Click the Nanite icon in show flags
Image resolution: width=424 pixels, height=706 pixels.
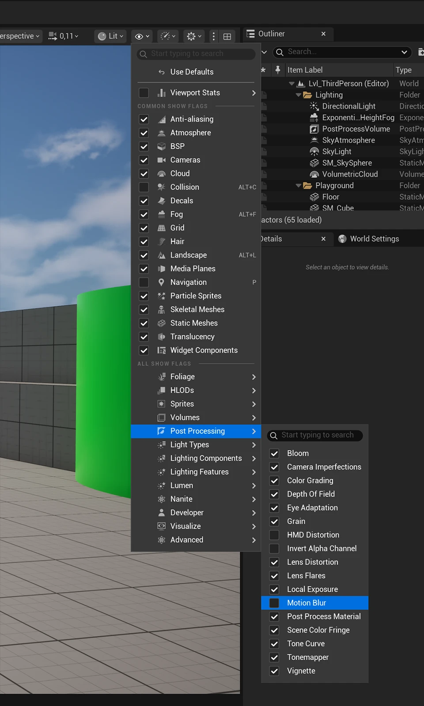click(x=162, y=499)
